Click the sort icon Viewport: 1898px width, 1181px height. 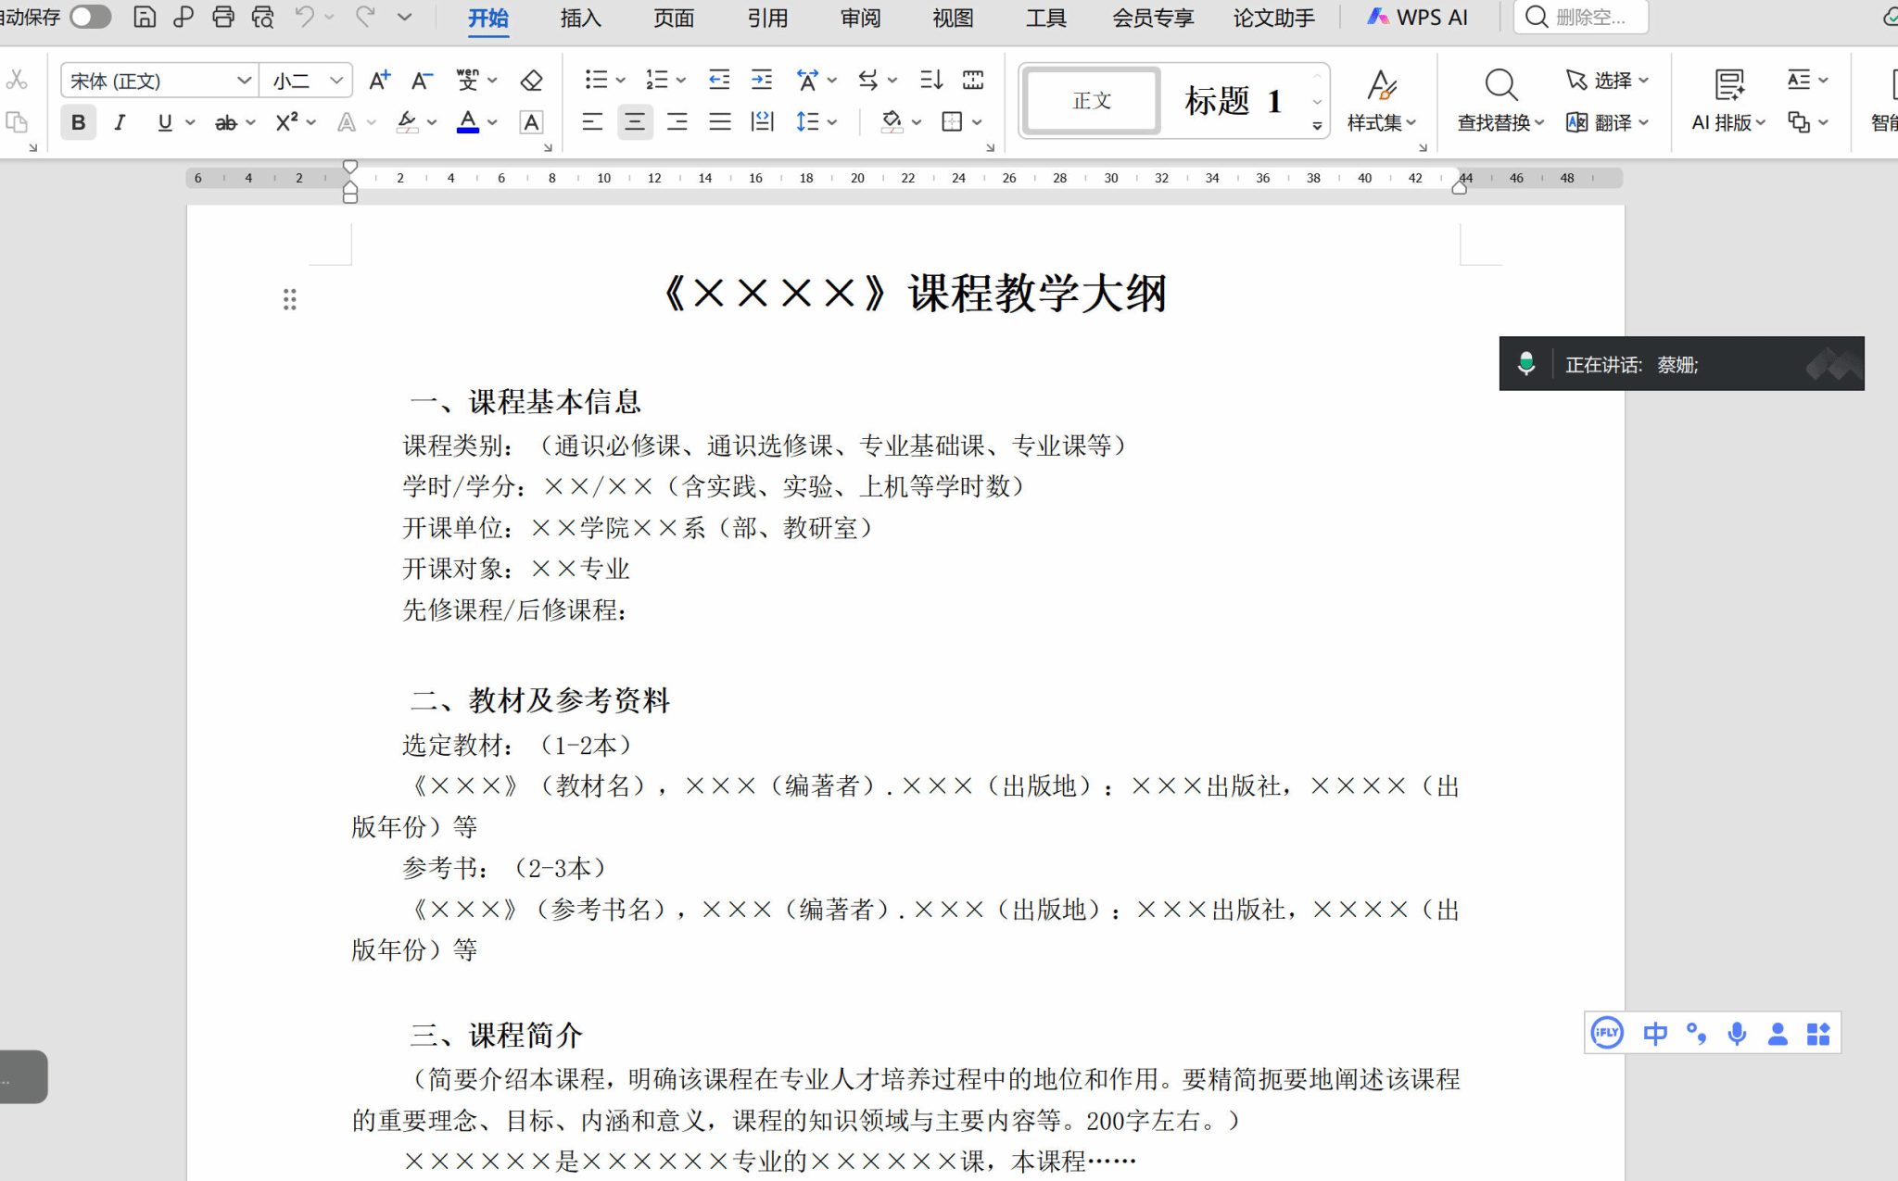pos(931,81)
